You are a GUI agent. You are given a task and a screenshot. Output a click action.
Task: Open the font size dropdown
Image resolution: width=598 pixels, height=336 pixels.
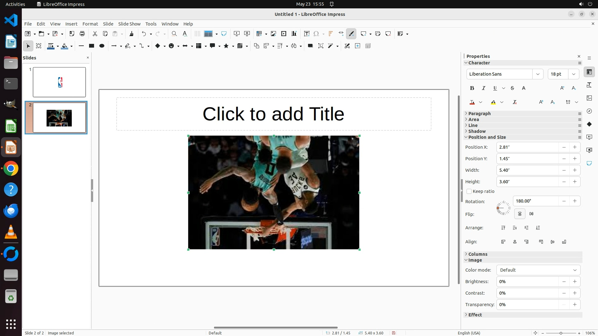point(573,74)
